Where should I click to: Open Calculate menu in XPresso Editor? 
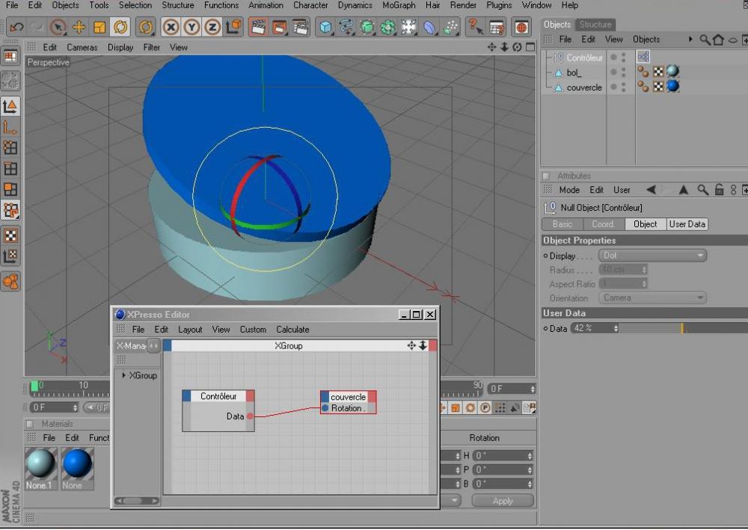[x=292, y=330]
